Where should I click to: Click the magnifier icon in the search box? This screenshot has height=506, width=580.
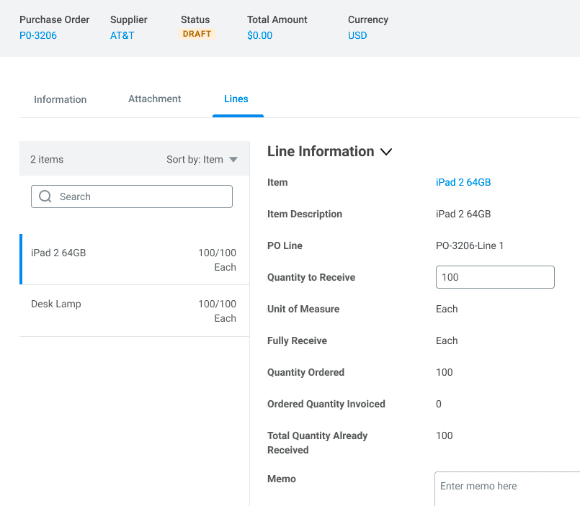[x=45, y=196]
